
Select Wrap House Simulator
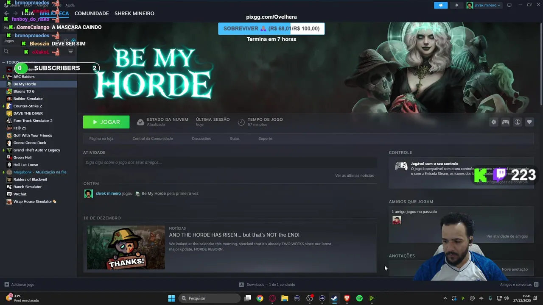pyautogui.click(x=39, y=202)
